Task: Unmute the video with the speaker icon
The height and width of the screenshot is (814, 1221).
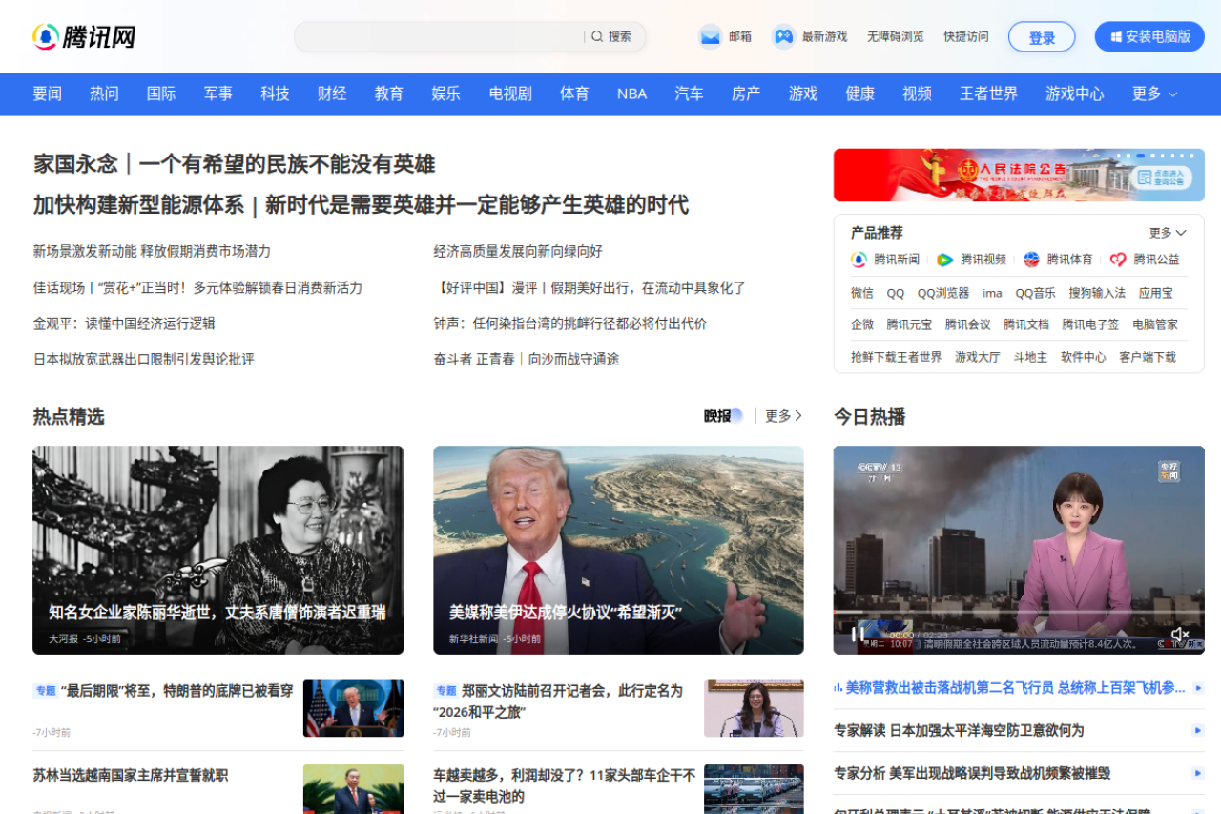Action: point(1180,635)
